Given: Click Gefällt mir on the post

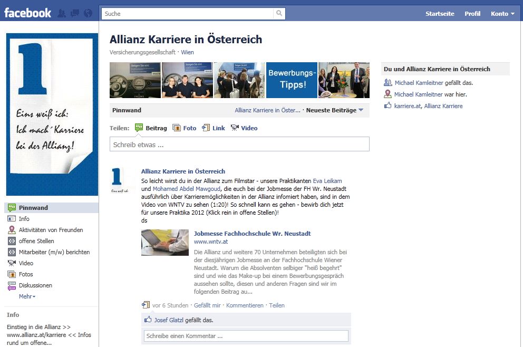Looking at the screenshot, I should pos(207,305).
